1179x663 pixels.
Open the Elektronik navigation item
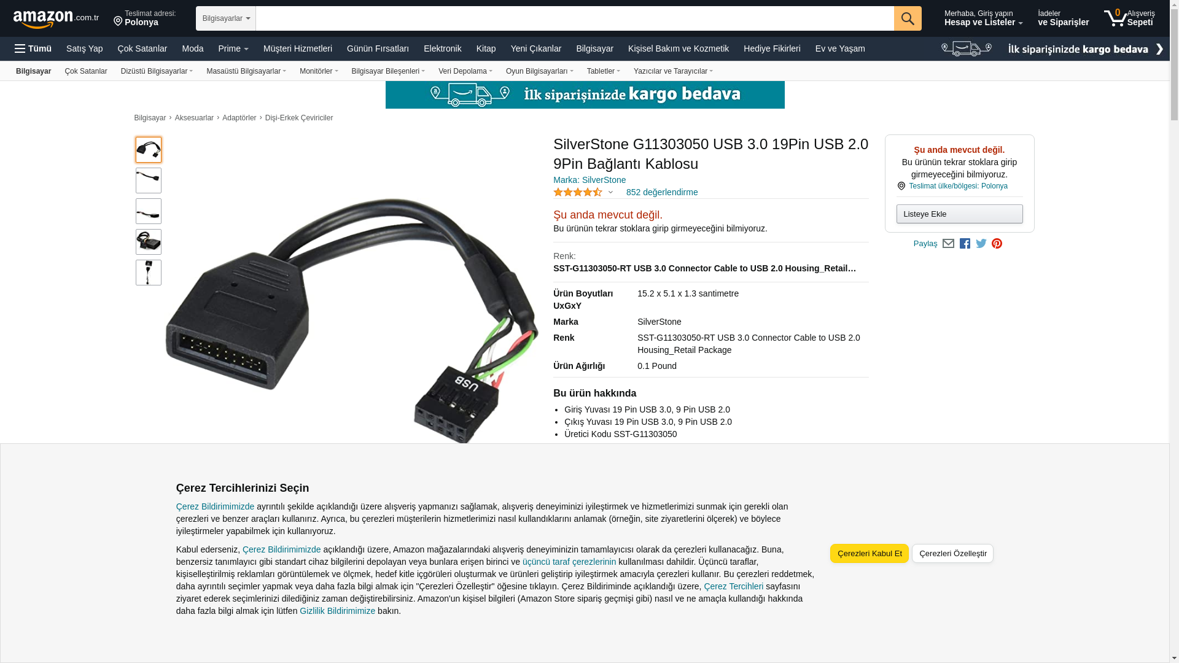point(442,48)
